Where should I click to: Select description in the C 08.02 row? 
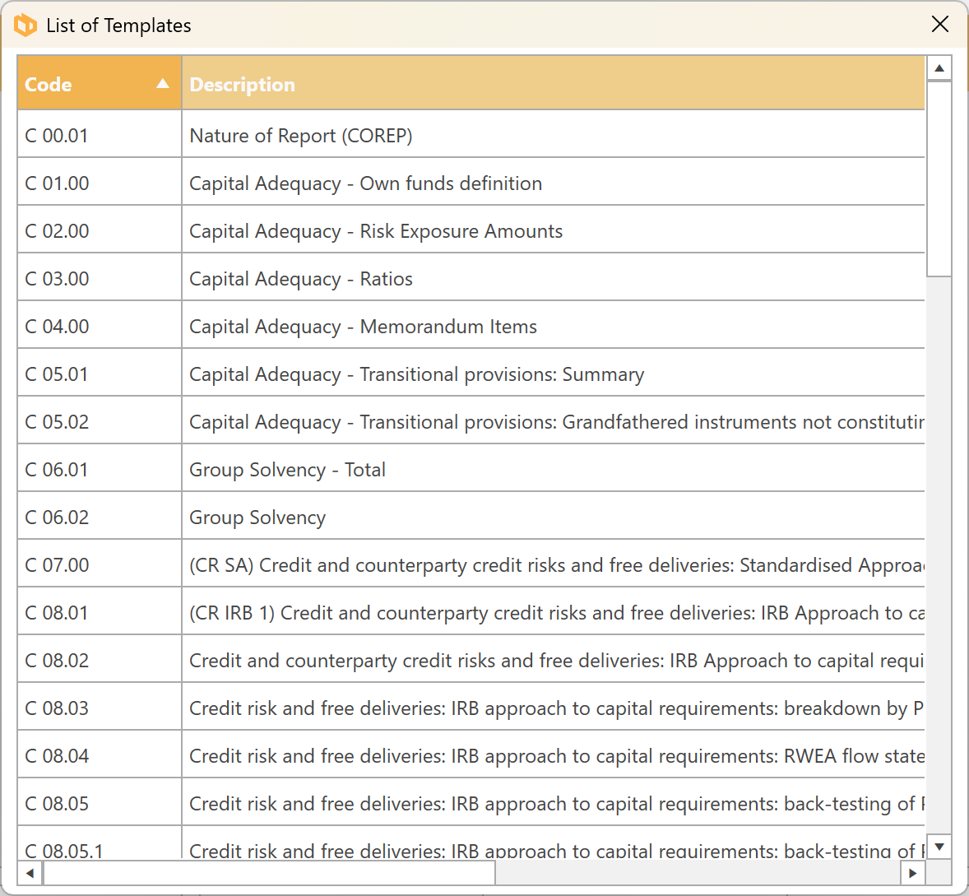(554, 660)
